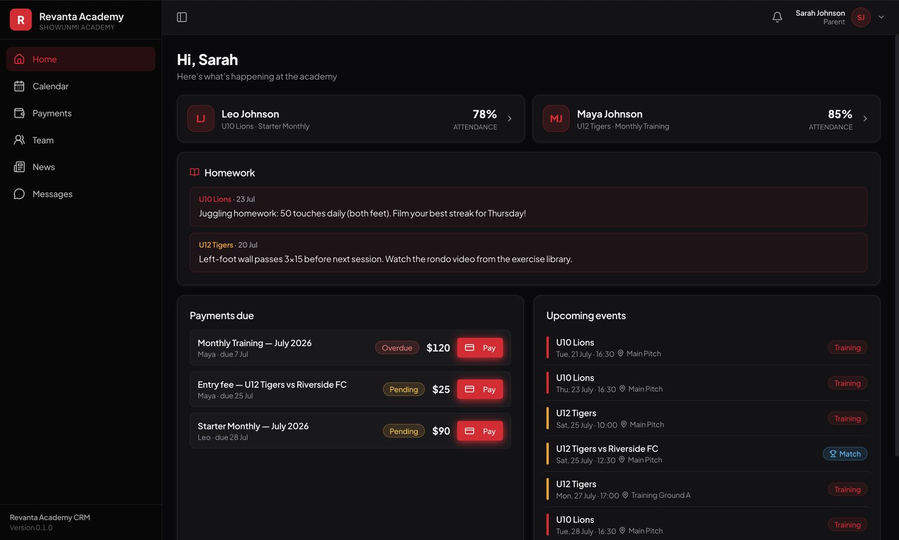This screenshot has width=899, height=540.
Task: Open Maya Johnson's attendance details chevron
Action: 865,118
